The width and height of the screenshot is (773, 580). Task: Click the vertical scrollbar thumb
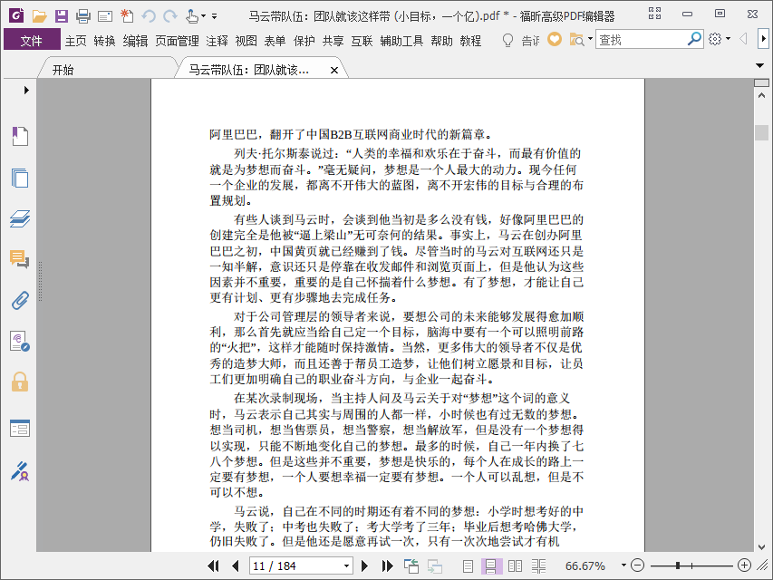coord(761,132)
